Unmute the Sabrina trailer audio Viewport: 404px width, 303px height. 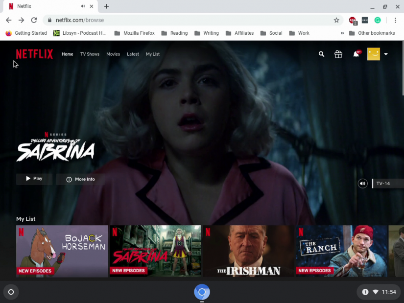362,183
